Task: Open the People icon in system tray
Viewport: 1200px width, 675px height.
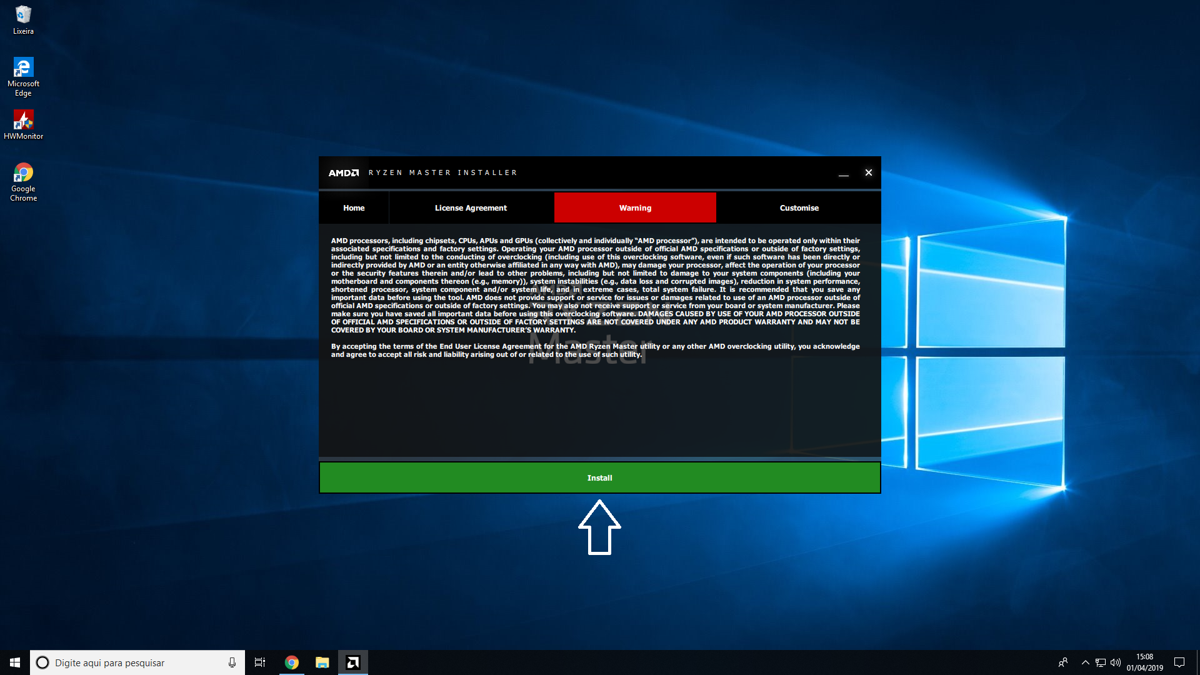Action: [1063, 662]
